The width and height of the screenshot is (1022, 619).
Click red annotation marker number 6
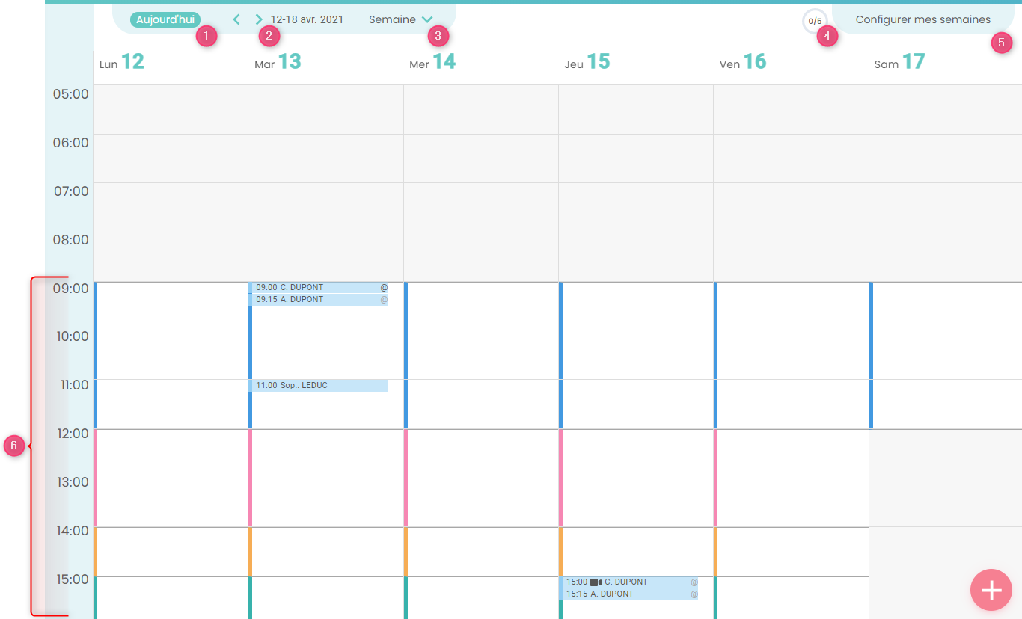tap(13, 446)
